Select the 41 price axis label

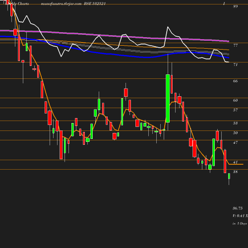236,162
